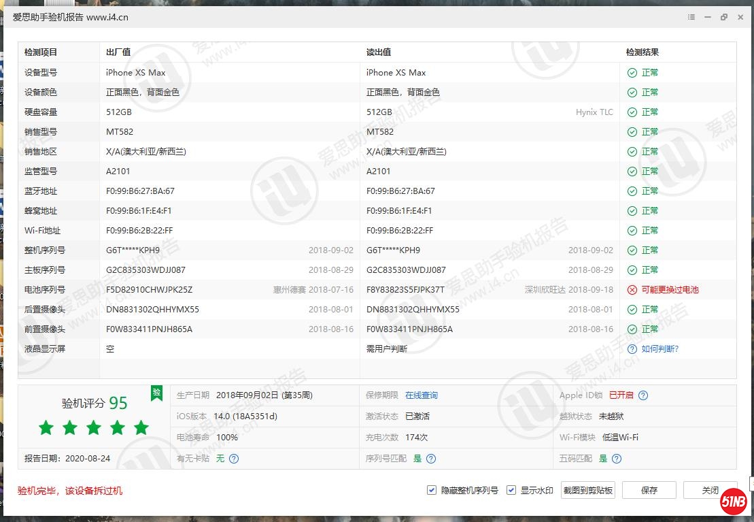Click 可能更换过电池 result text
Image resolution: width=754 pixels, height=522 pixels.
click(x=670, y=290)
